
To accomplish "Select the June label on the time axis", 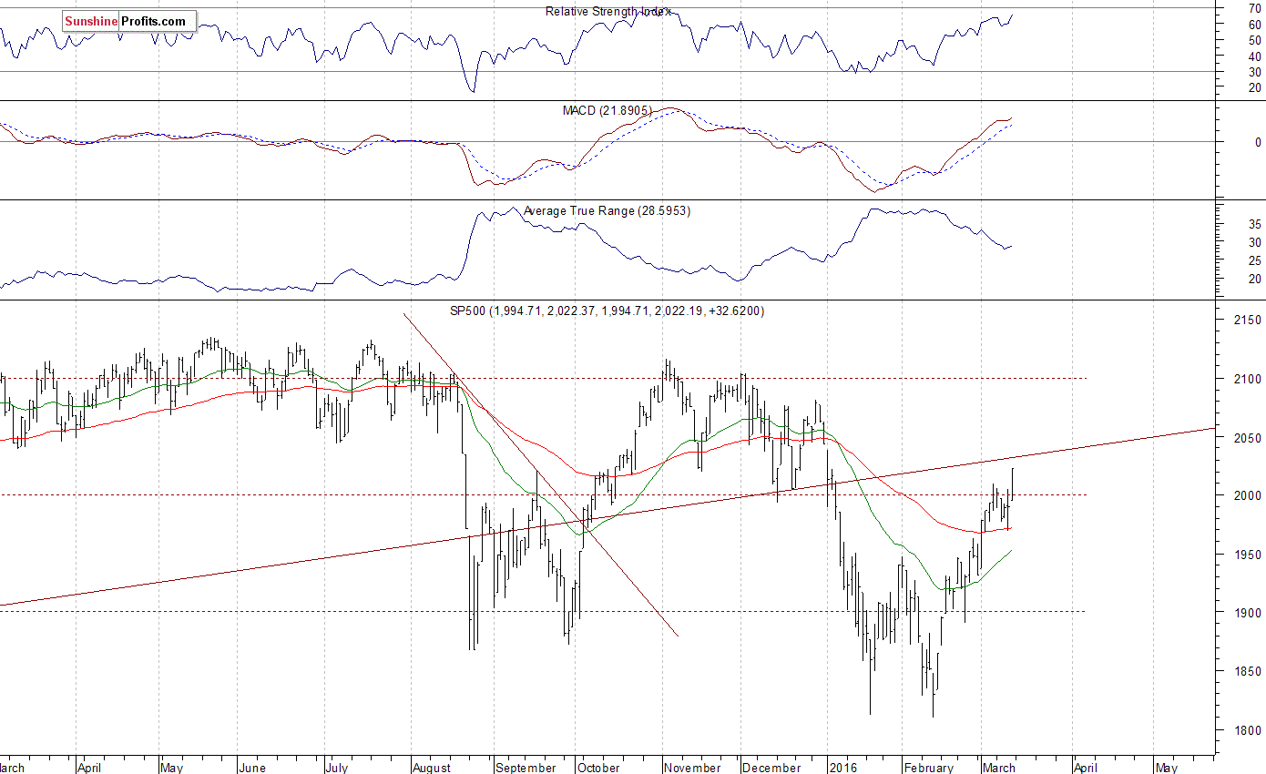I will click(253, 768).
